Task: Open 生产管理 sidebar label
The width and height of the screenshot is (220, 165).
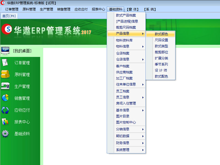Action: (x=22, y=86)
